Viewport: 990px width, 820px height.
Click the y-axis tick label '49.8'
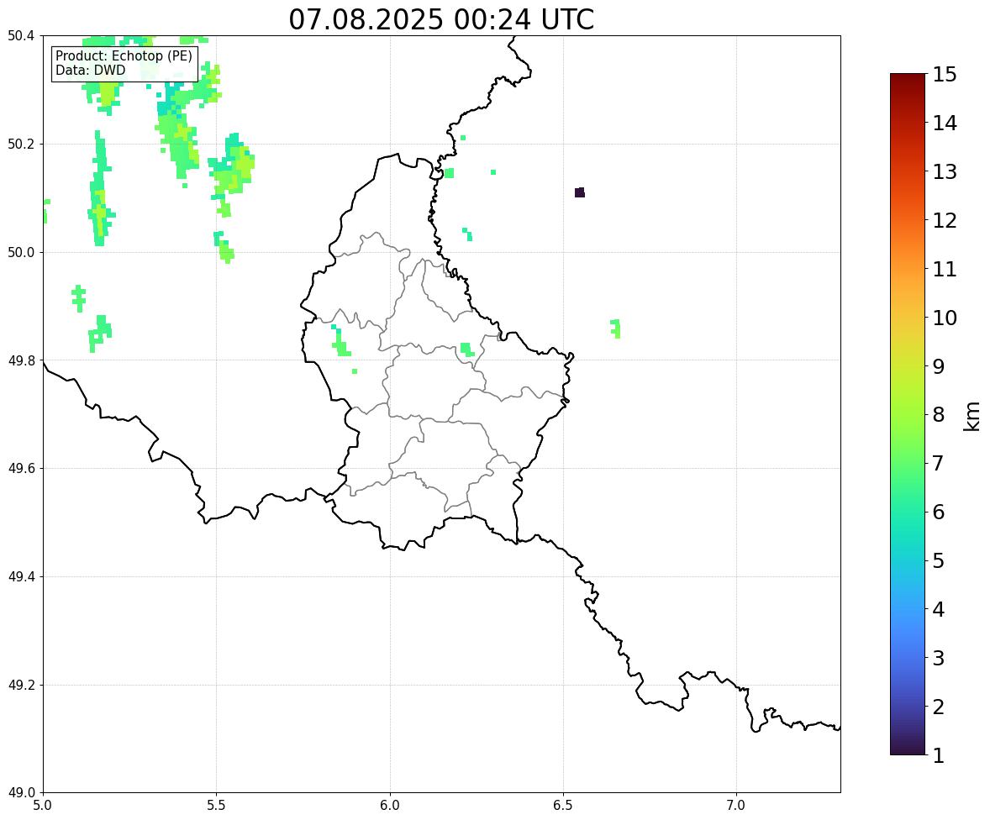pos(21,360)
